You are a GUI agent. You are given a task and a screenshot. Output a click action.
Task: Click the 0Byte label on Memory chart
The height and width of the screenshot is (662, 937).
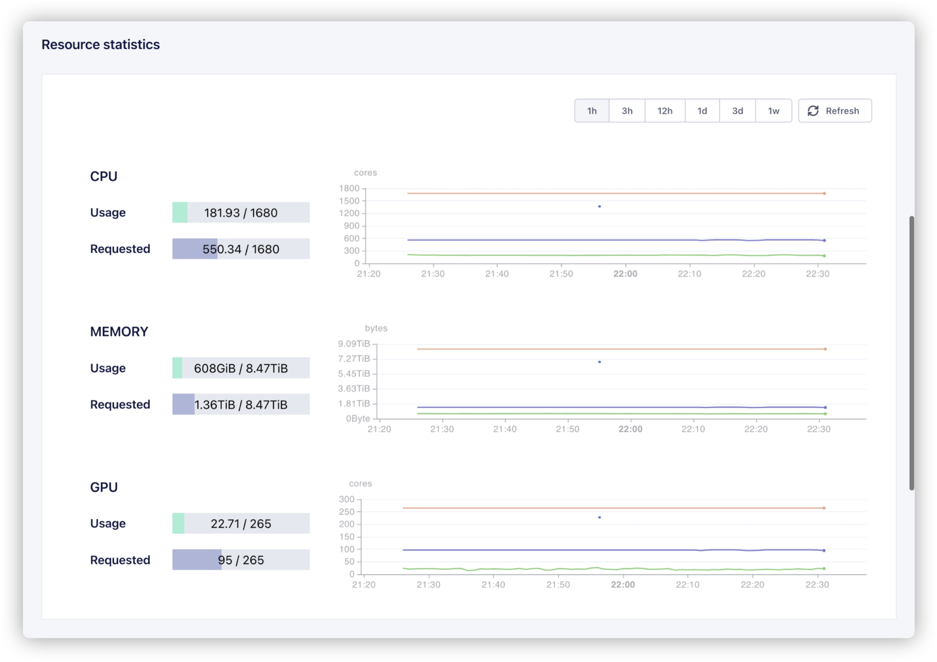point(358,419)
